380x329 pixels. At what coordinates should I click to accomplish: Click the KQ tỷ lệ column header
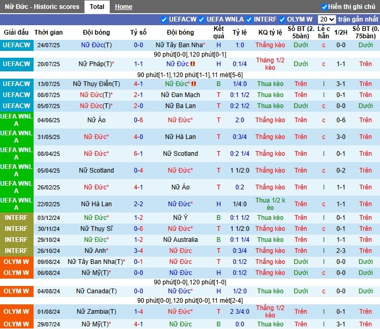point(270,33)
